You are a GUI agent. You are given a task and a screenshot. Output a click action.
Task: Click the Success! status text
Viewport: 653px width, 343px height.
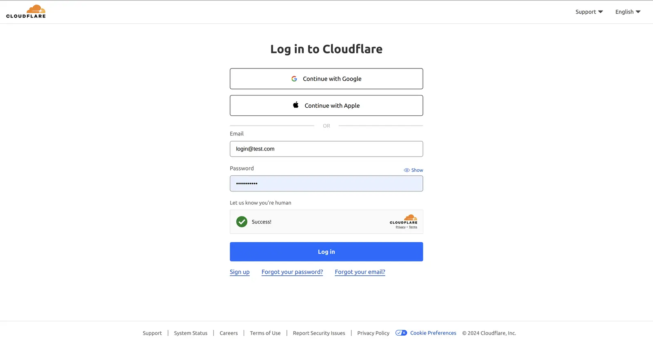click(262, 222)
